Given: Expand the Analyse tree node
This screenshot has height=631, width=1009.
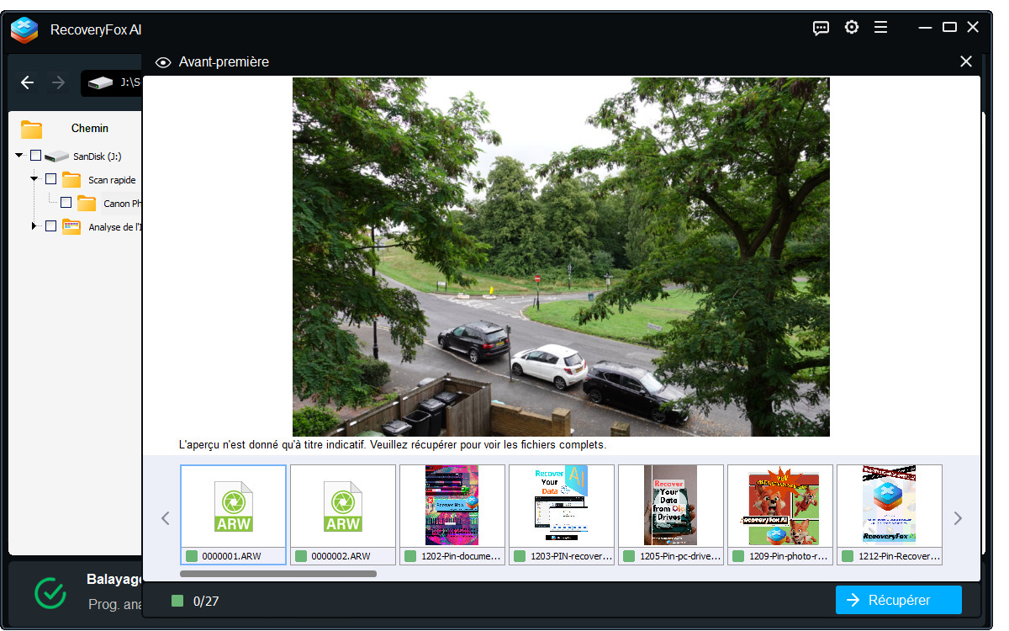Looking at the screenshot, I should [34, 226].
